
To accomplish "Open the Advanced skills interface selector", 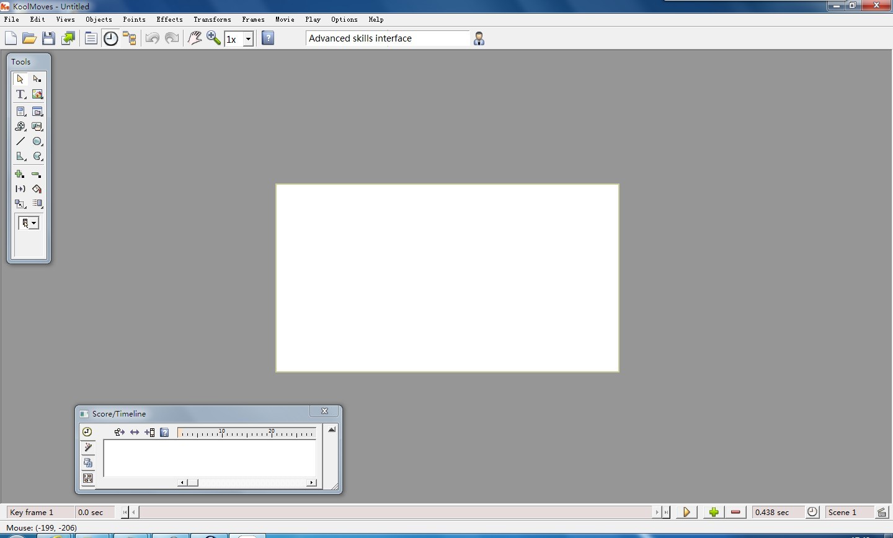I will tap(388, 38).
